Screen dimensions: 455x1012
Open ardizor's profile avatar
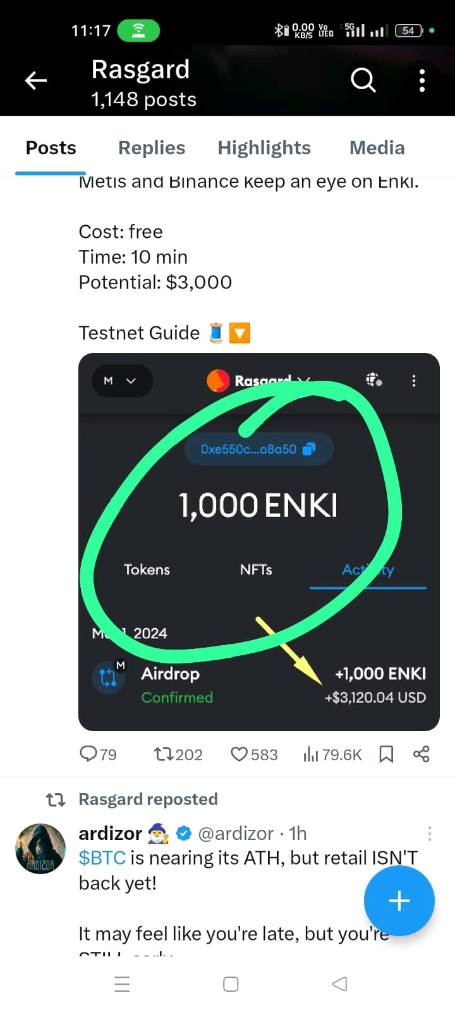[x=40, y=849]
